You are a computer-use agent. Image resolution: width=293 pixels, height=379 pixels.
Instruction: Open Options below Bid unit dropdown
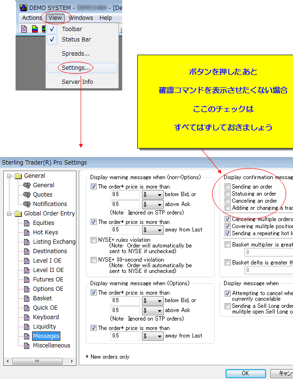point(153,300)
